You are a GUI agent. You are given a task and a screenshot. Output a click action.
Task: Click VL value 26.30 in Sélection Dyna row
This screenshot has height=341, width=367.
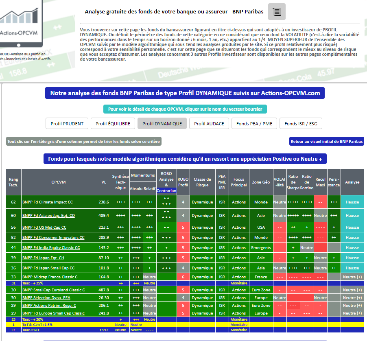coord(104,298)
